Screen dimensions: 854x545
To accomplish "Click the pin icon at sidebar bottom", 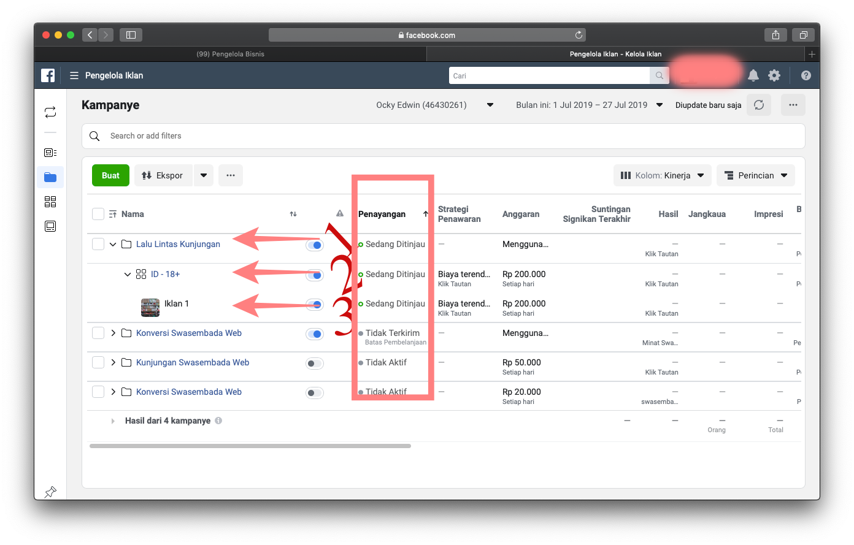I will coord(50,492).
